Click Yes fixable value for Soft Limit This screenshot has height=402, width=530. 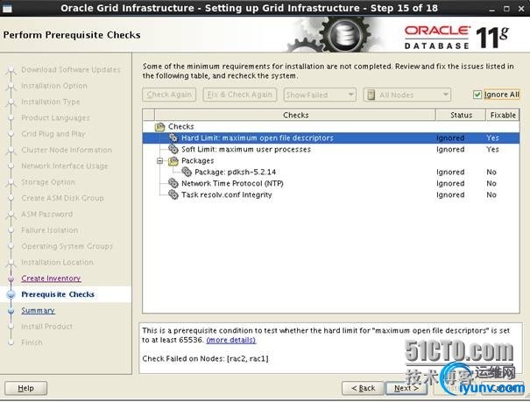pos(493,149)
